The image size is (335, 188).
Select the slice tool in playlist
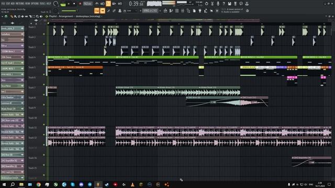(30, 16)
